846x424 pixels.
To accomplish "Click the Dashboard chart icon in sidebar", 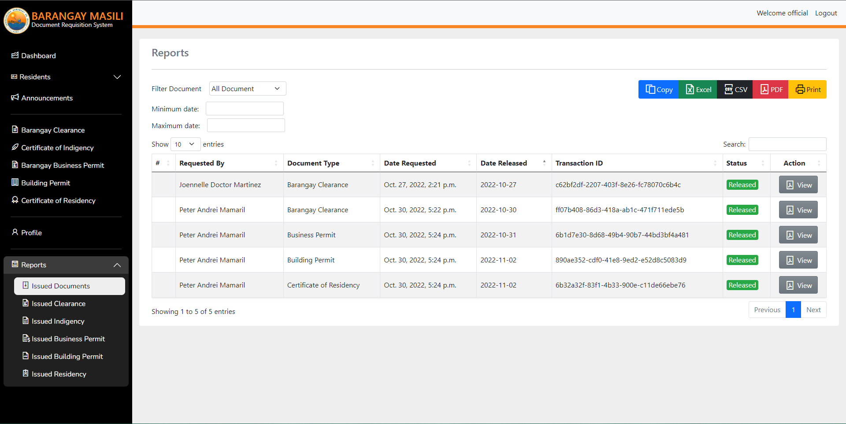I will click(x=15, y=55).
